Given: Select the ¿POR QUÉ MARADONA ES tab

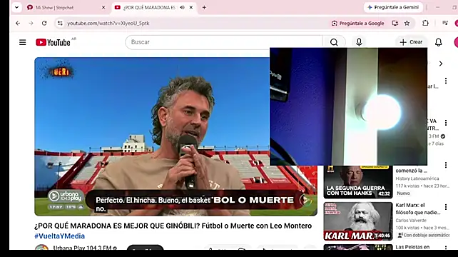Looking at the screenshot, I should (x=149, y=8).
